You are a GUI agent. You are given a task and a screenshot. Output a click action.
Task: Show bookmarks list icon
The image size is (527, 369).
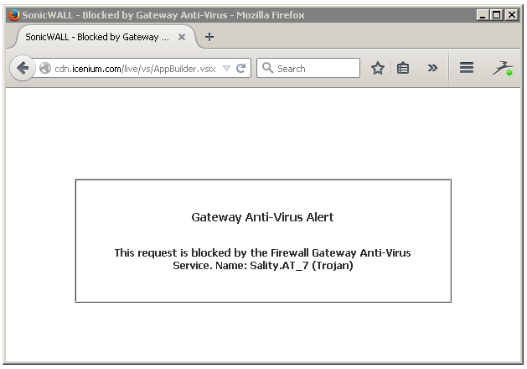pos(403,68)
